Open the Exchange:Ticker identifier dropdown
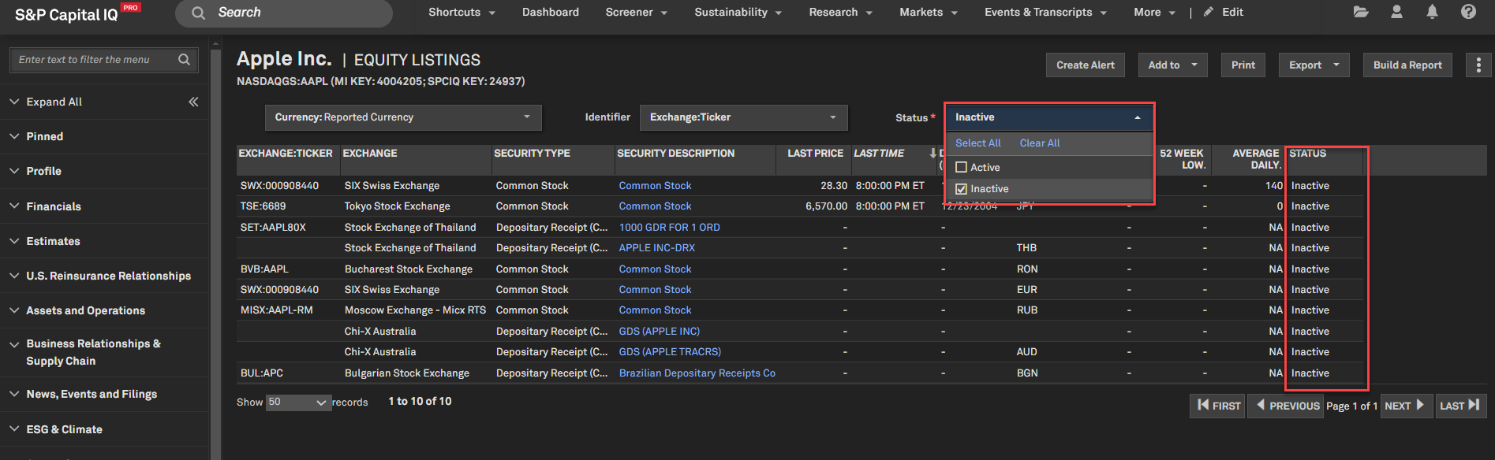 [742, 117]
